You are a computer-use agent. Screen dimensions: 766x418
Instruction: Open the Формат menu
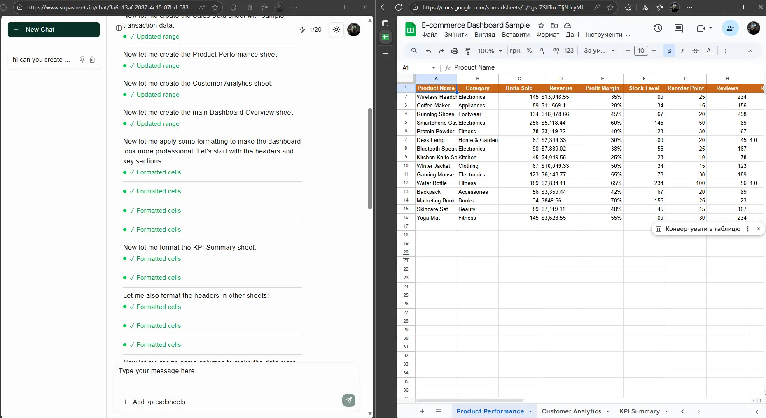point(547,35)
